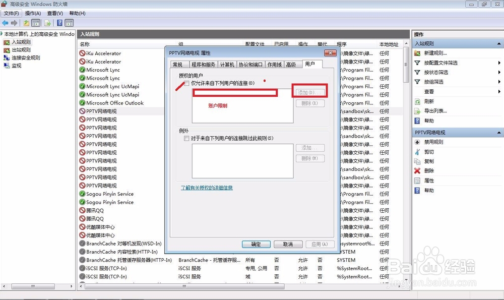Select 连接安全规则 in the left tree
The height and width of the screenshot is (300, 504).
(x=26, y=57)
